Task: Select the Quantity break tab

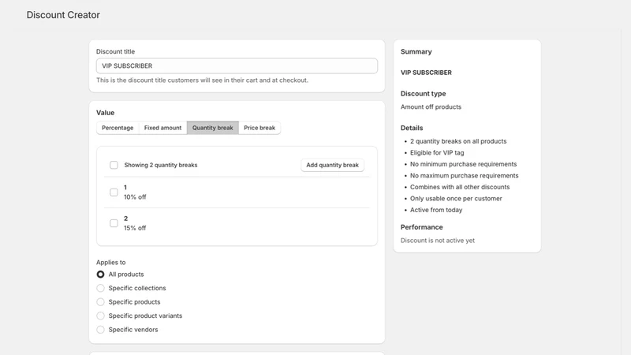Action: [212, 128]
